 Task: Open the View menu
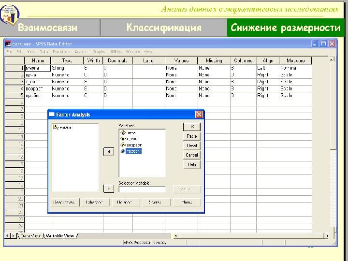click(x=31, y=52)
